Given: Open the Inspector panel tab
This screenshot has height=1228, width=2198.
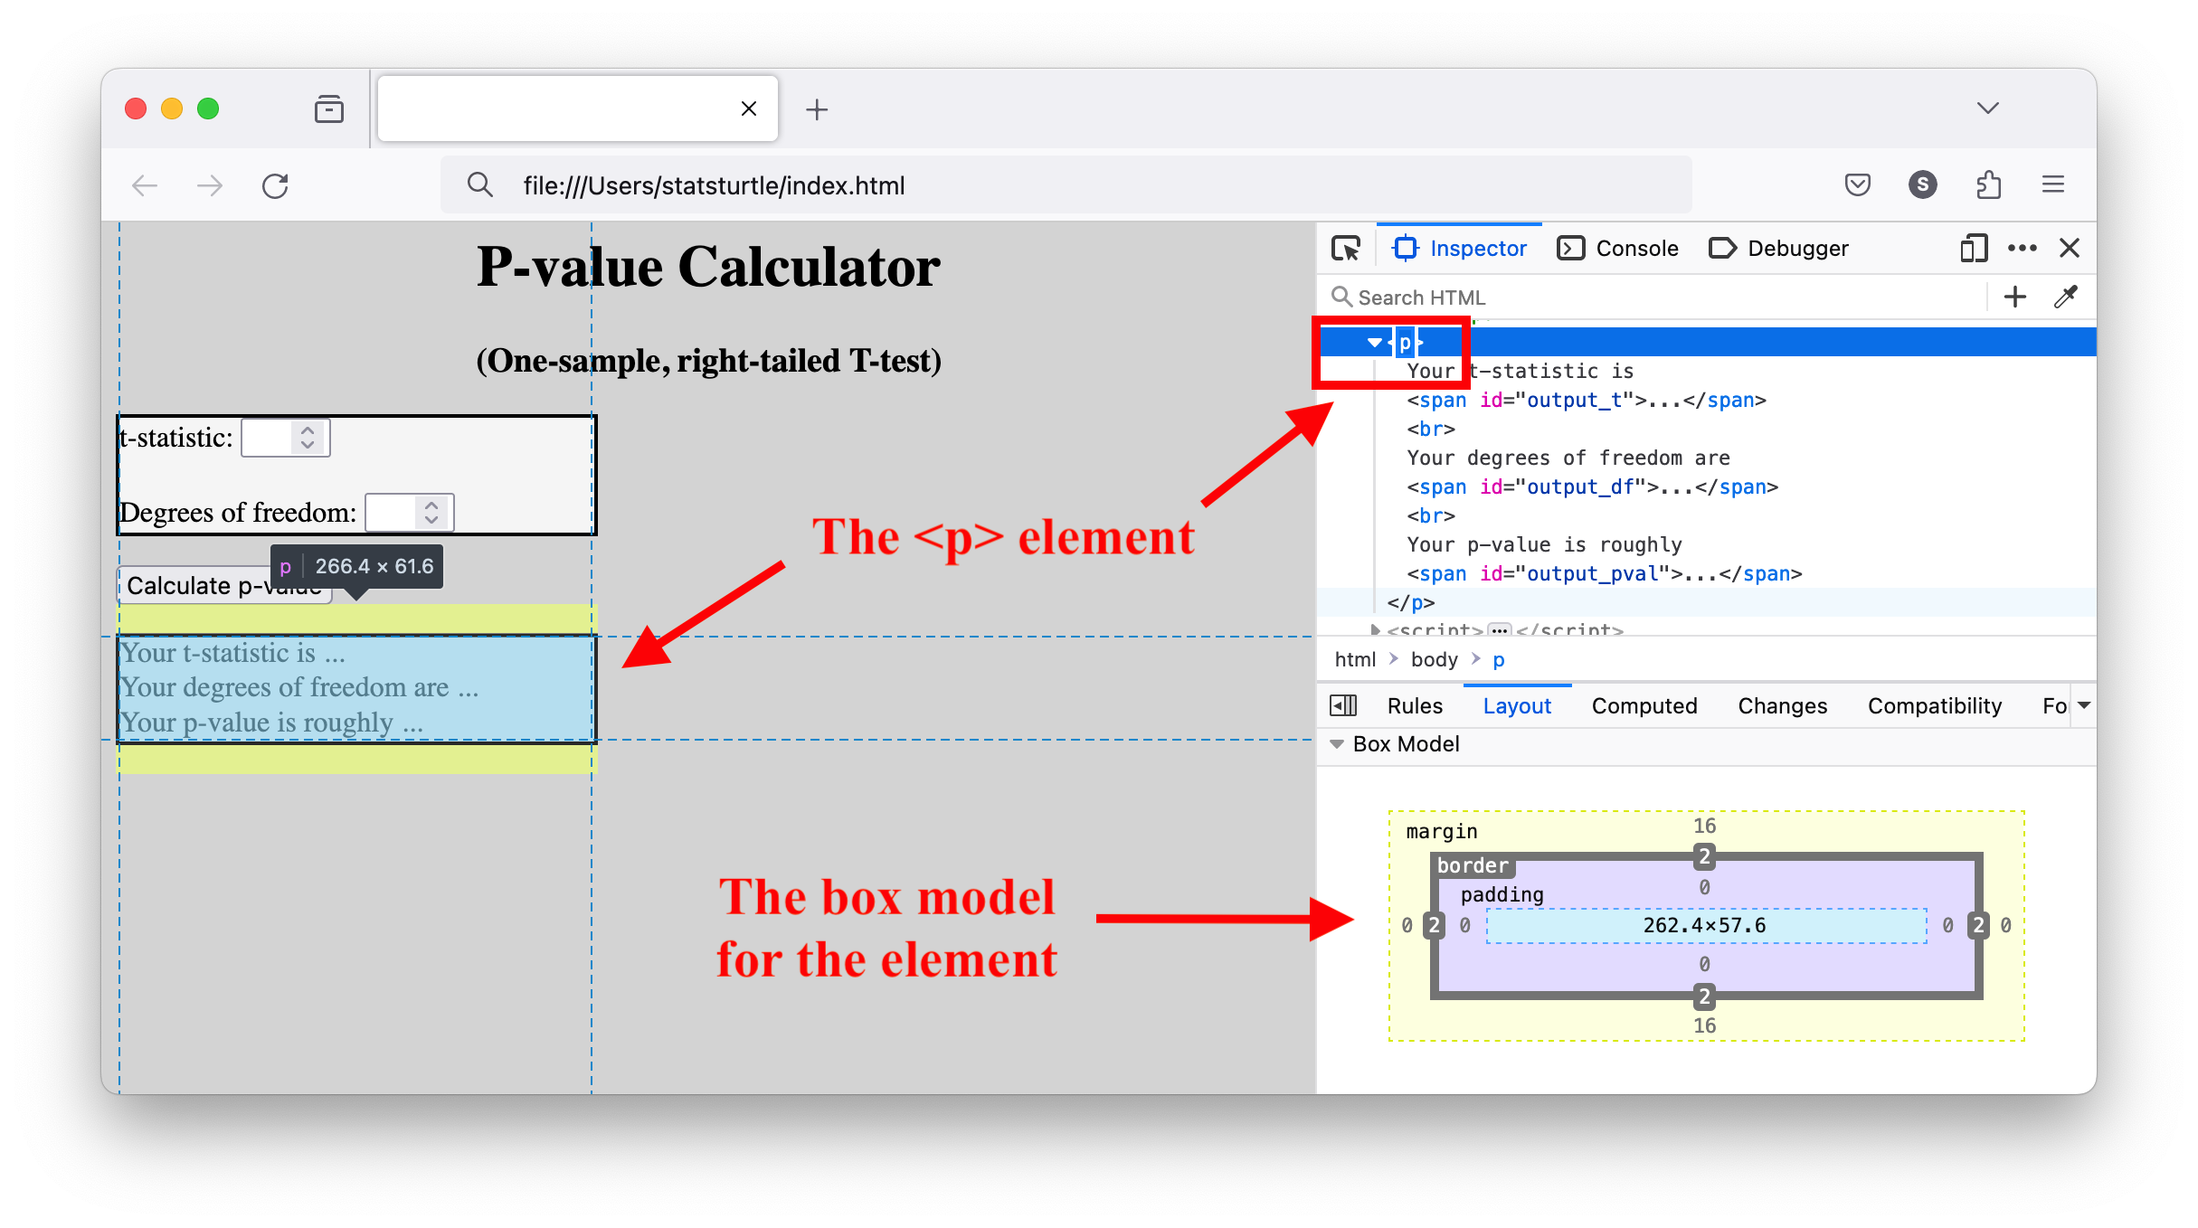Looking at the screenshot, I should pos(1460,248).
